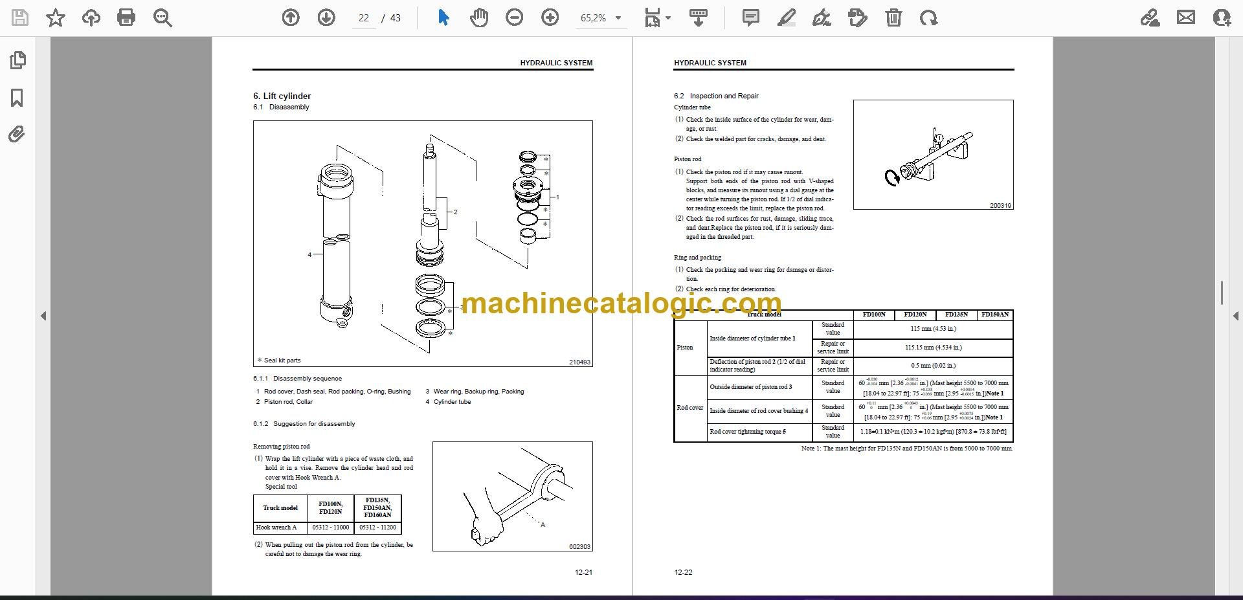Open the bookmarks panel
The image size is (1243, 600).
tap(17, 98)
